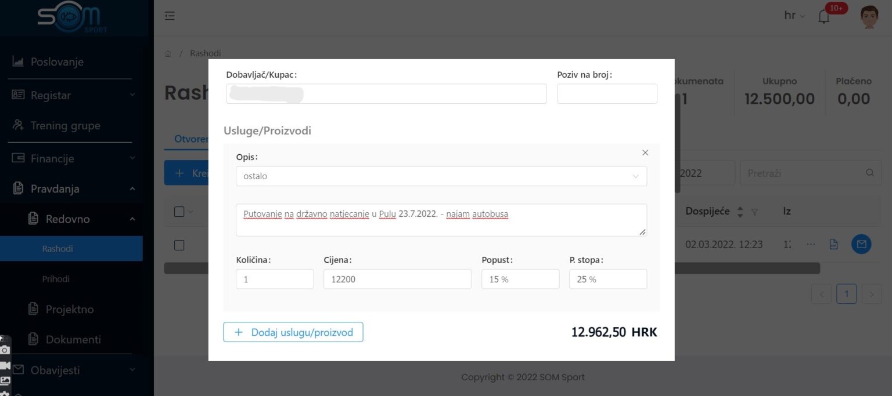Open the PDF document icon in row

click(x=833, y=245)
